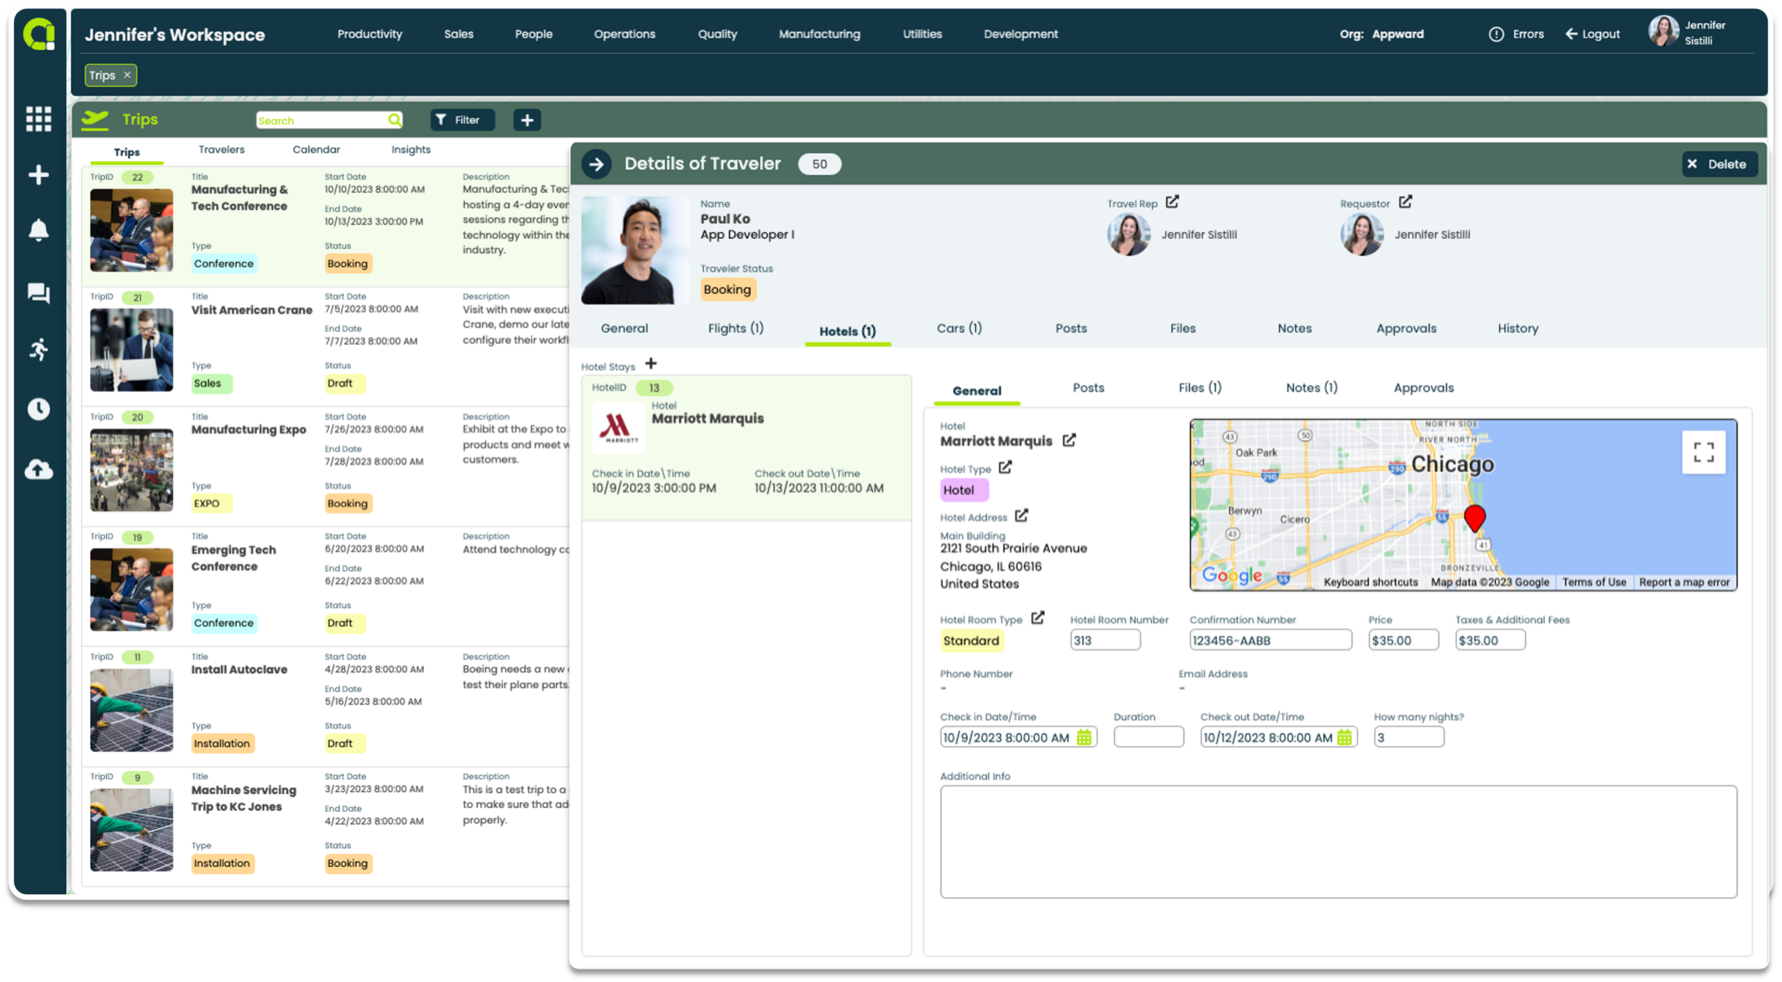Open hotel Files (1) sub-tab
The image size is (1782, 982).
pyautogui.click(x=1200, y=388)
